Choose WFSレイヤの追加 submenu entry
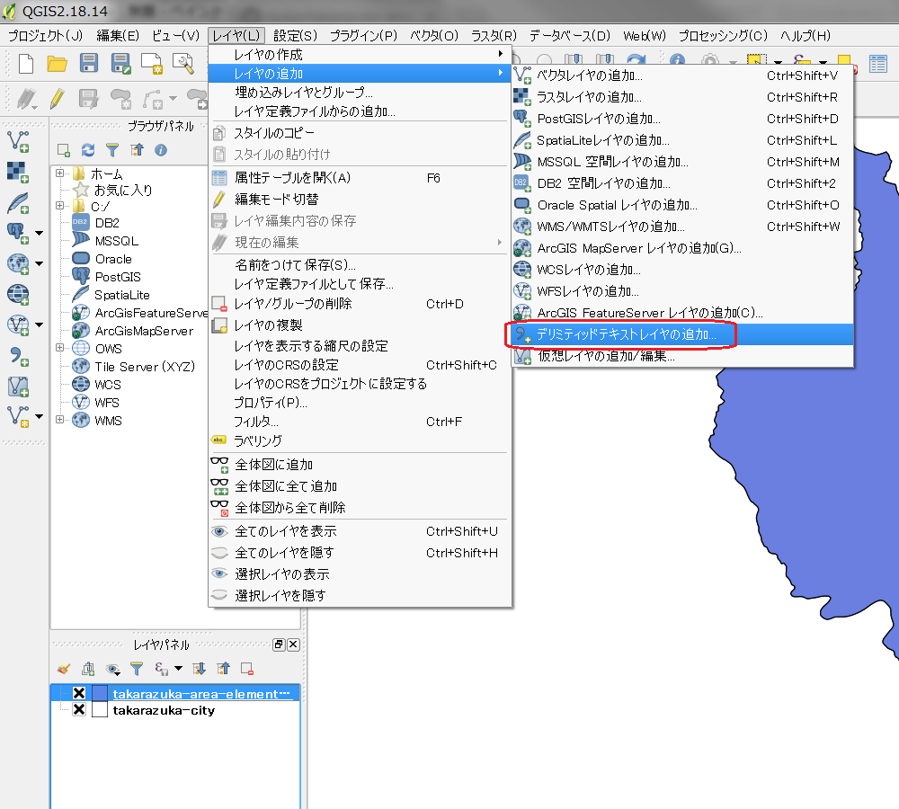 (682, 291)
